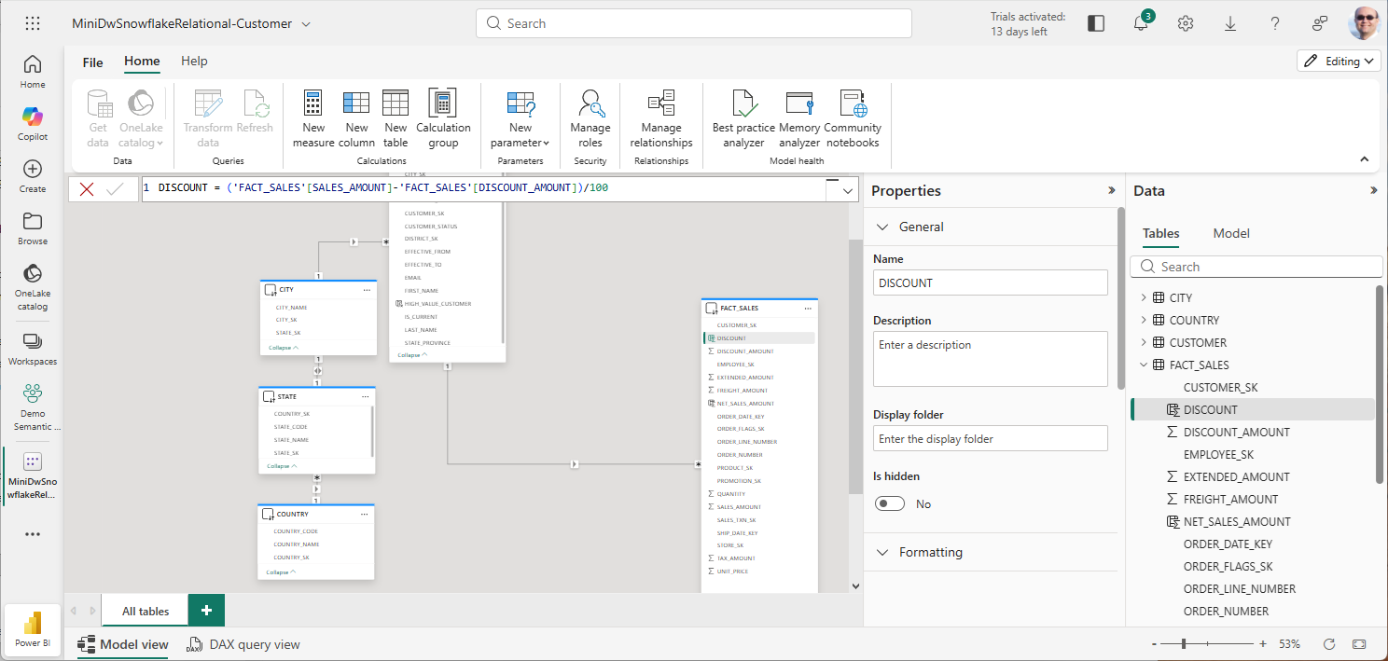Switch to DAX query view

point(244,644)
